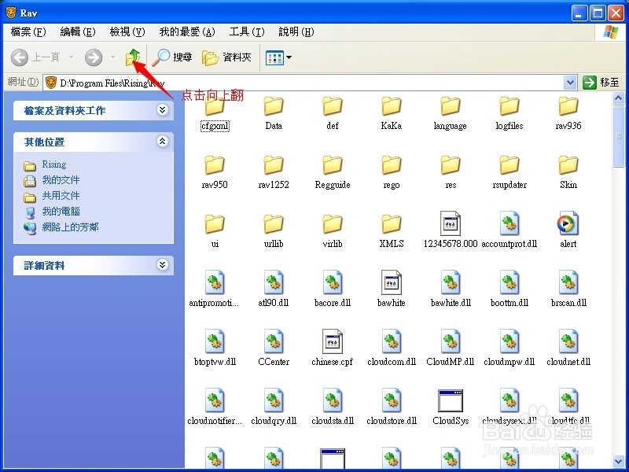This screenshot has height=472, width=629.
Task: Select the brscan.dll file icon
Action: (568, 282)
